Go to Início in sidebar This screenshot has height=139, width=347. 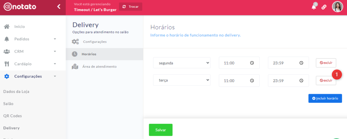(x=19, y=27)
